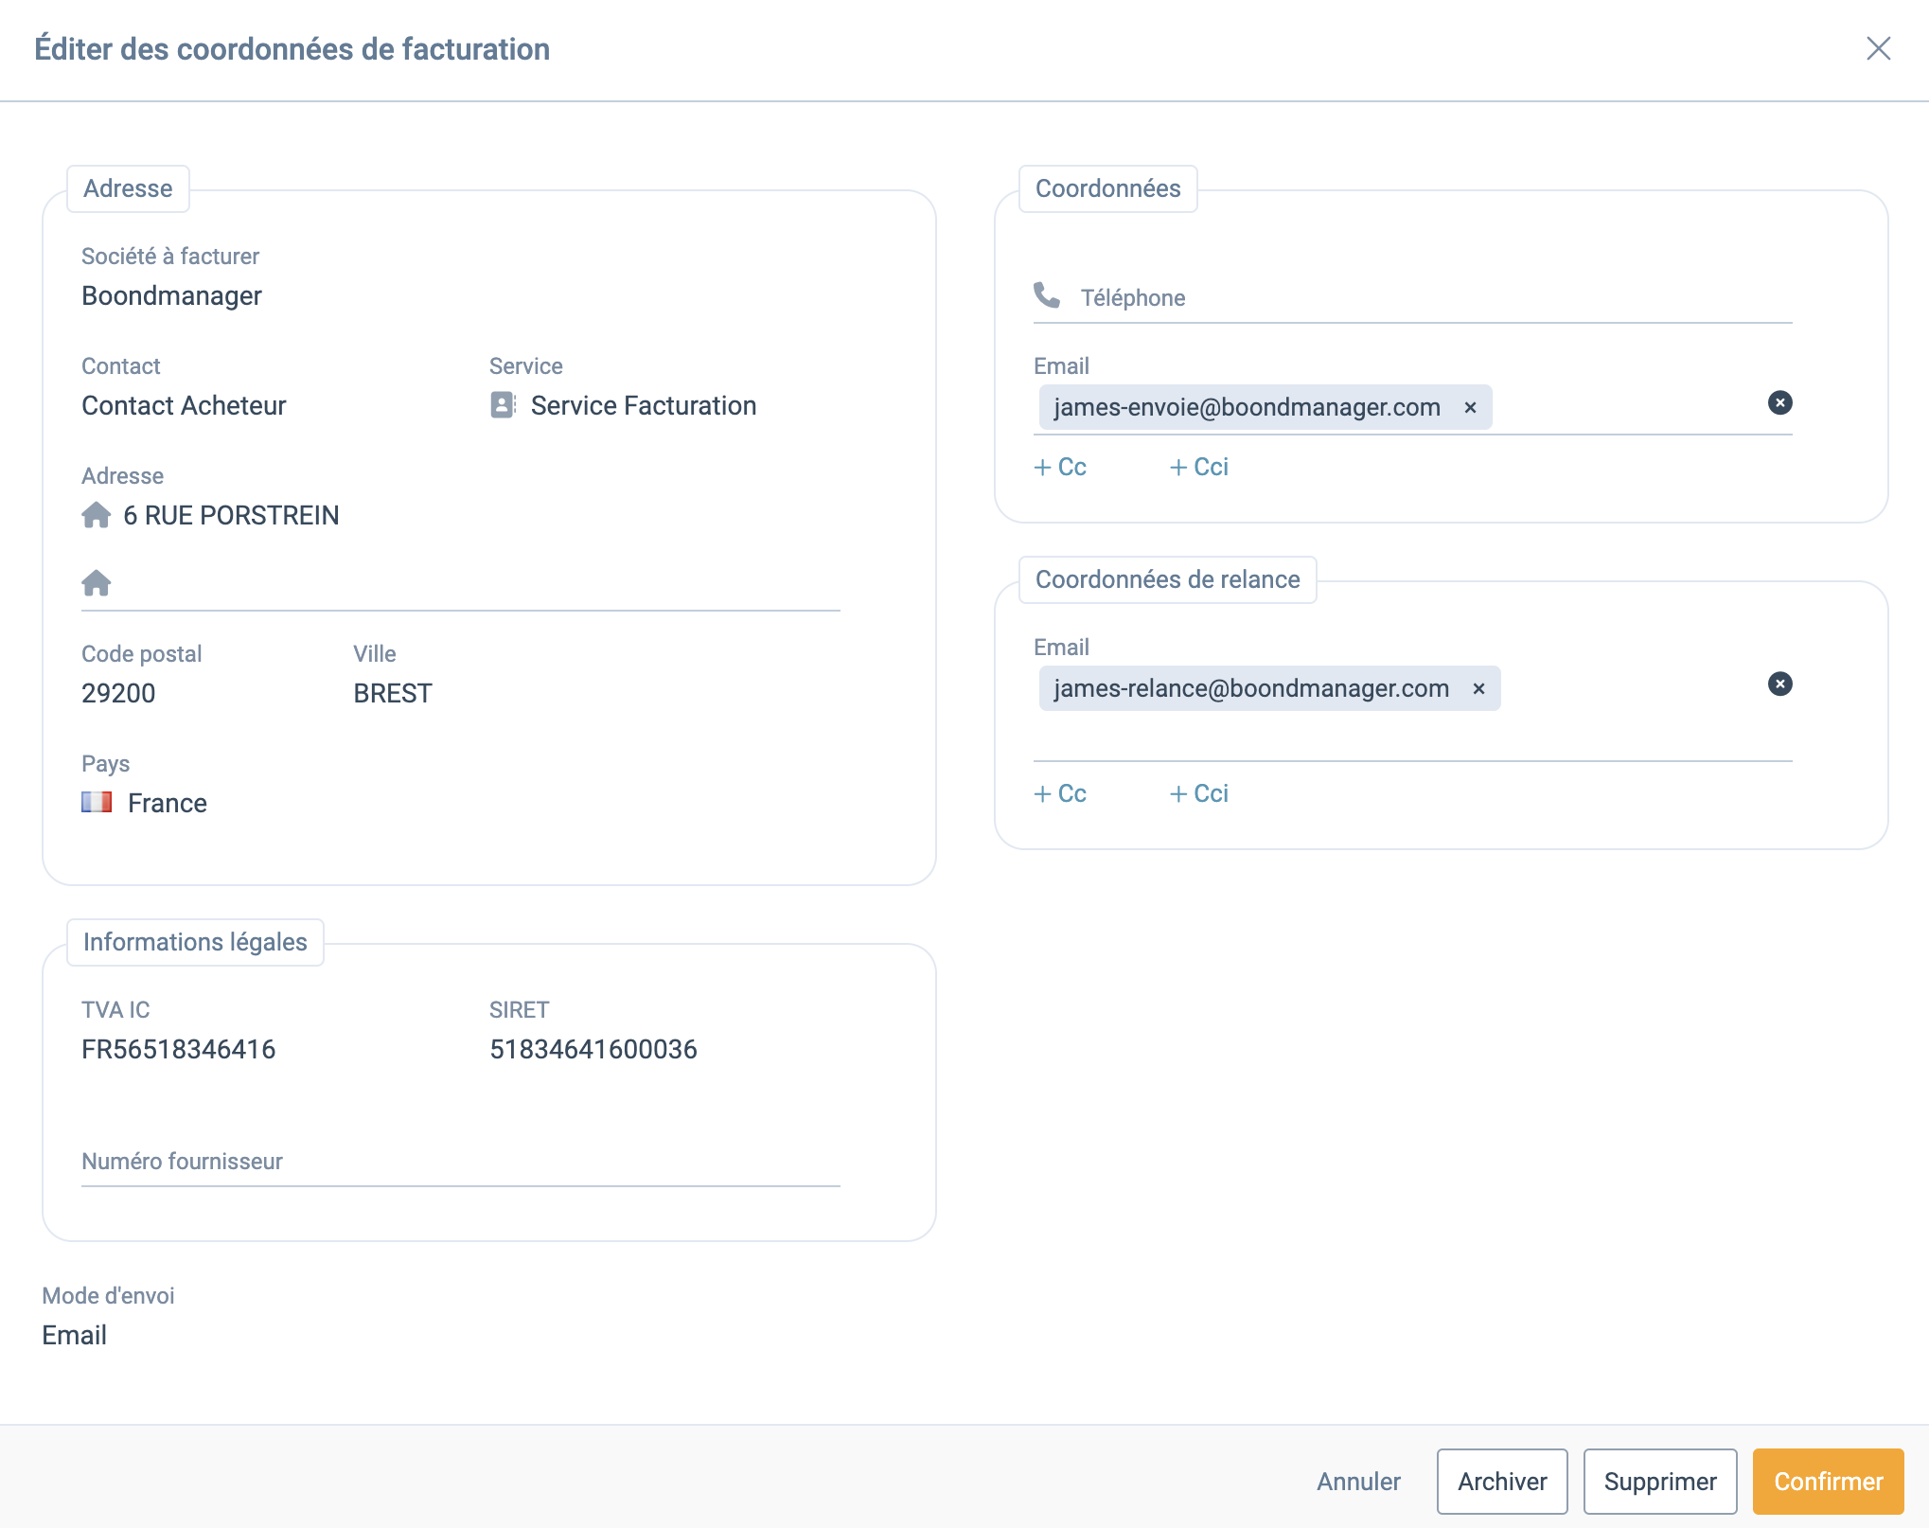This screenshot has width=1929, height=1528.
Task: Click the james-relance@boondmanager.com email text
Action: click(1251, 688)
